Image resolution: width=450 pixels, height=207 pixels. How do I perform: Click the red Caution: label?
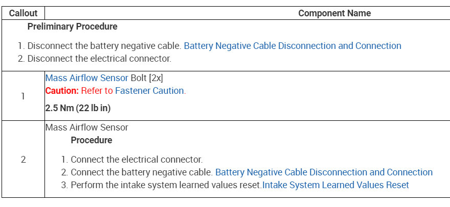[62, 91]
